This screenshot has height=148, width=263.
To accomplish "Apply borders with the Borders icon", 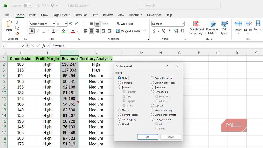I will 53,31.
